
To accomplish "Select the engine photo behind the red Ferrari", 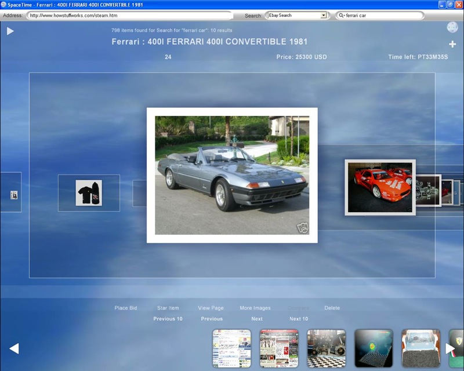I will 428,190.
